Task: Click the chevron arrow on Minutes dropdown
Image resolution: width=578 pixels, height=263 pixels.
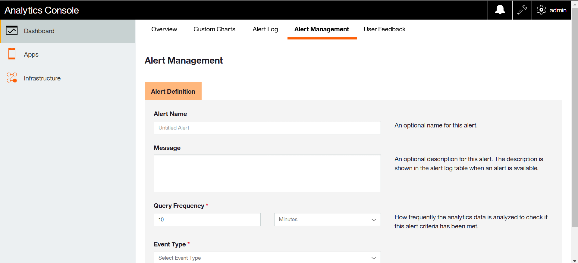Action: click(374, 220)
